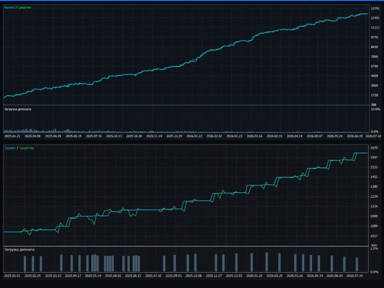
Task: Select the 1597 axis value
Action: coord(374,157)
